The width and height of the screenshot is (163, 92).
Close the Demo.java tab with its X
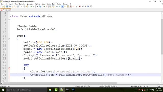tap(10, 10)
